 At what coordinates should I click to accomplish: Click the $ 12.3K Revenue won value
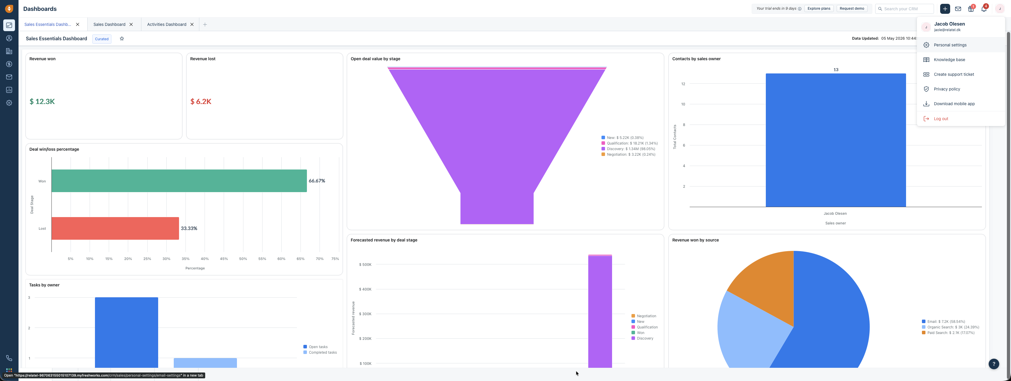42,102
